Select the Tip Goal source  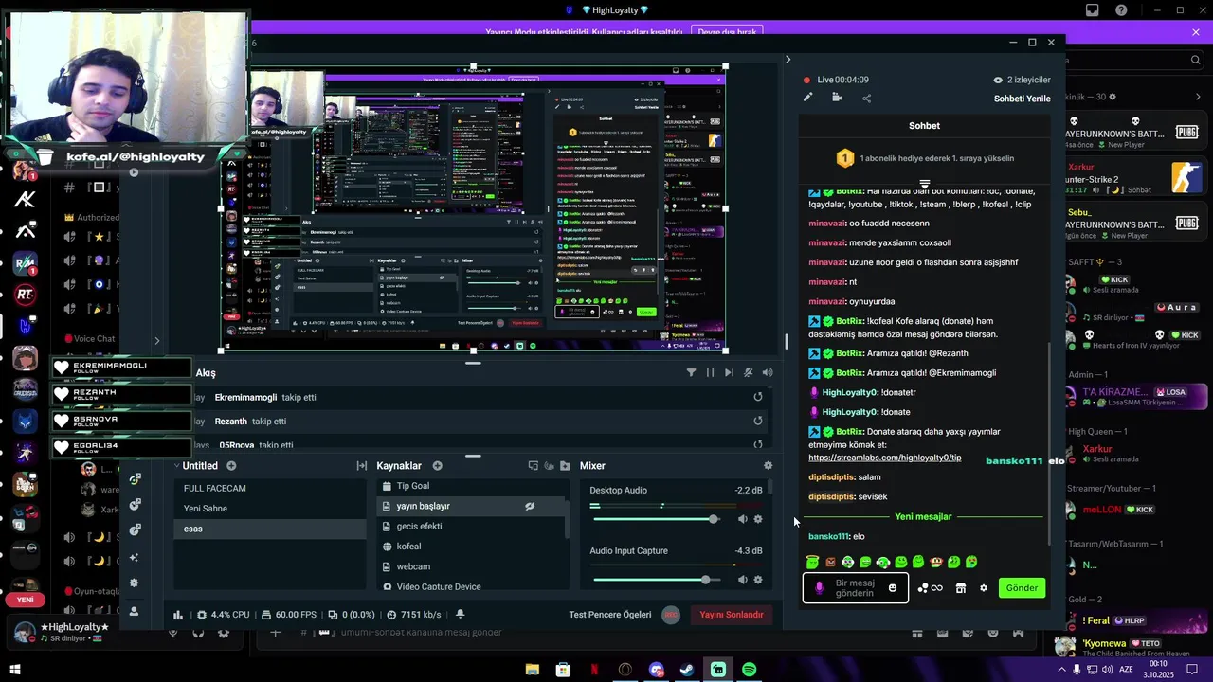(x=471, y=486)
